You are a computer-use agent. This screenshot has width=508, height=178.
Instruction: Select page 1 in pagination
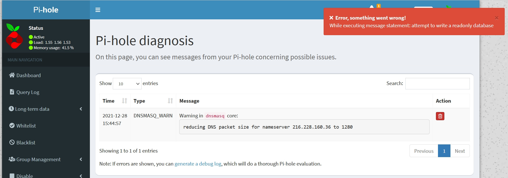click(444, 151)
